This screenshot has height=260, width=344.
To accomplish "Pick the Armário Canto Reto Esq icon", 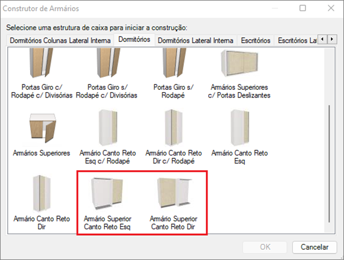I will [x=240, y=128].
